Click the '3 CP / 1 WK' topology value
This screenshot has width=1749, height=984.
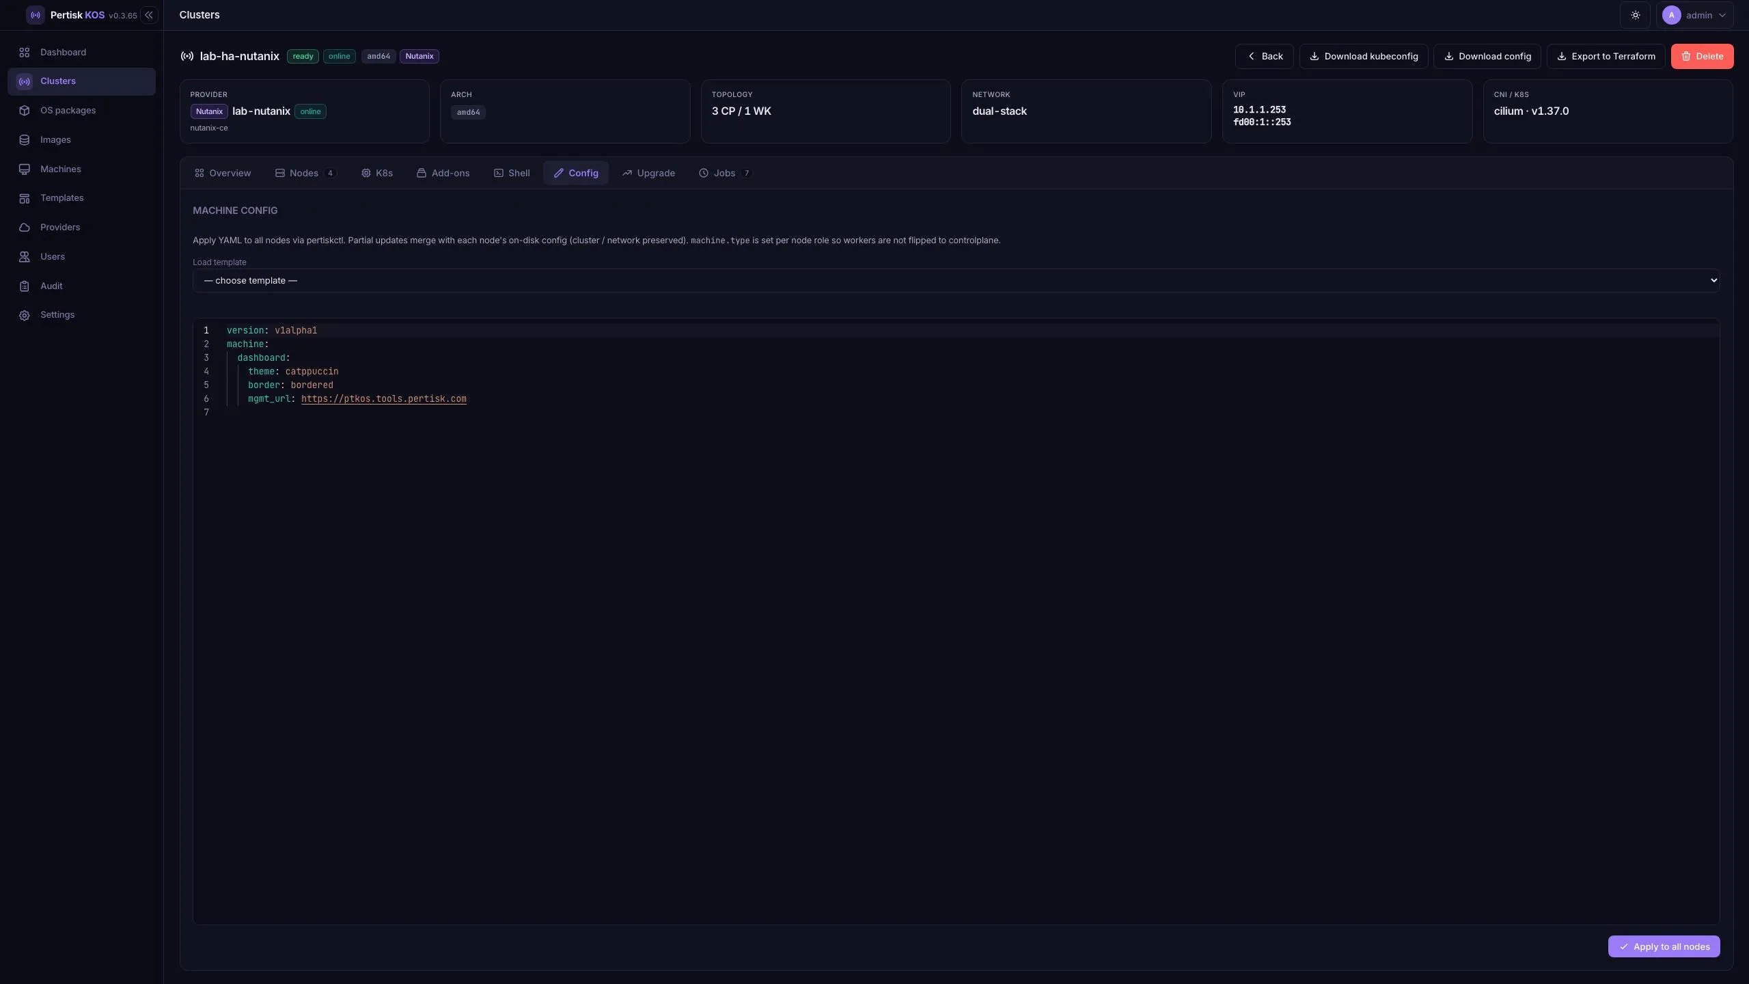click(741, 111)
